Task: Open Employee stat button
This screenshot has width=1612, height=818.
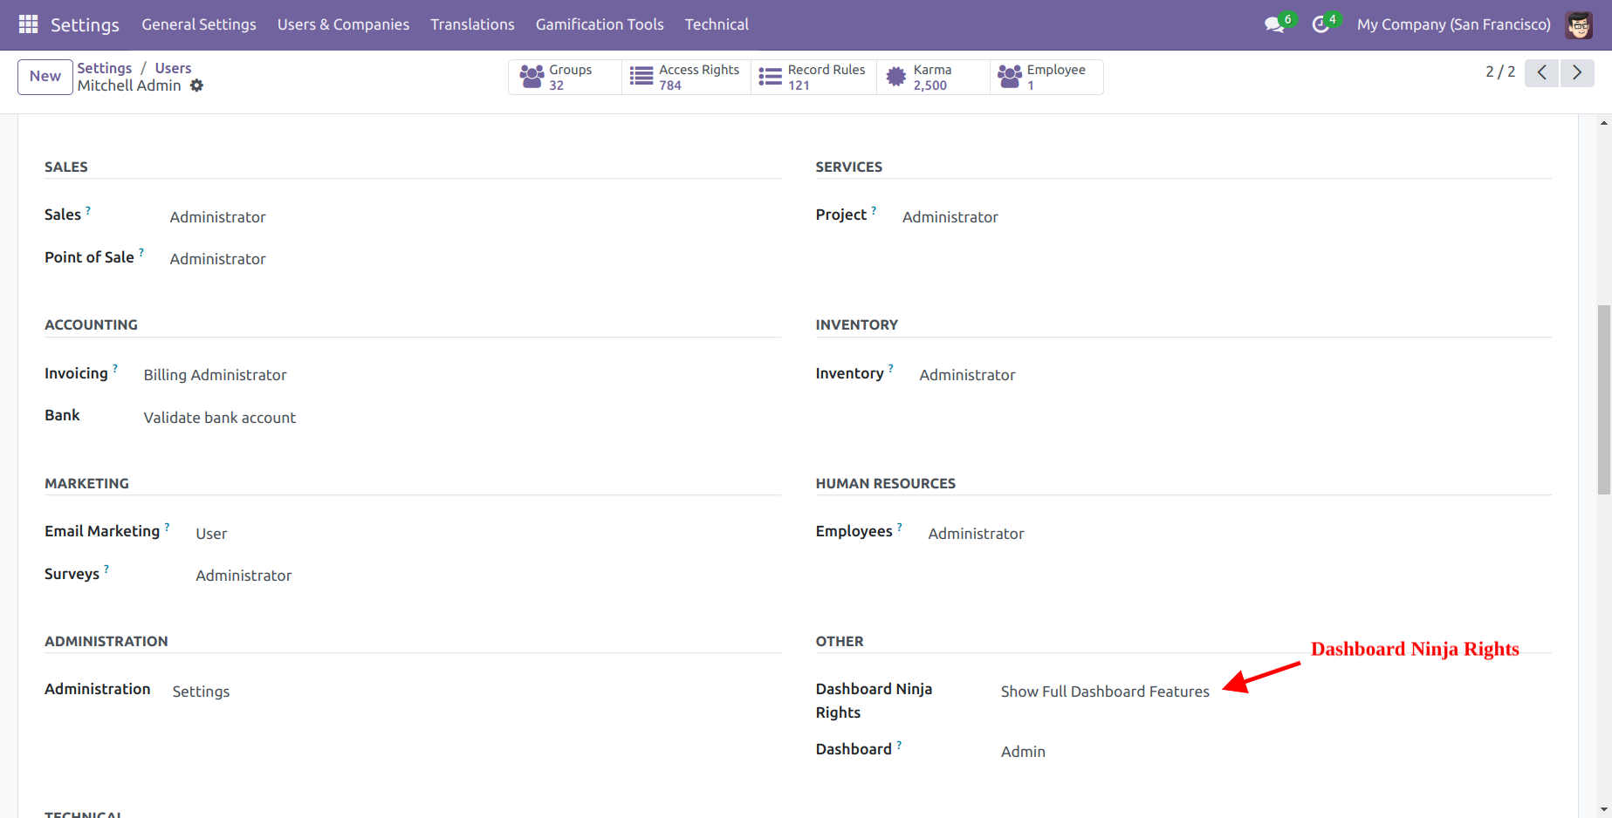Action: tap(1046, 77)
